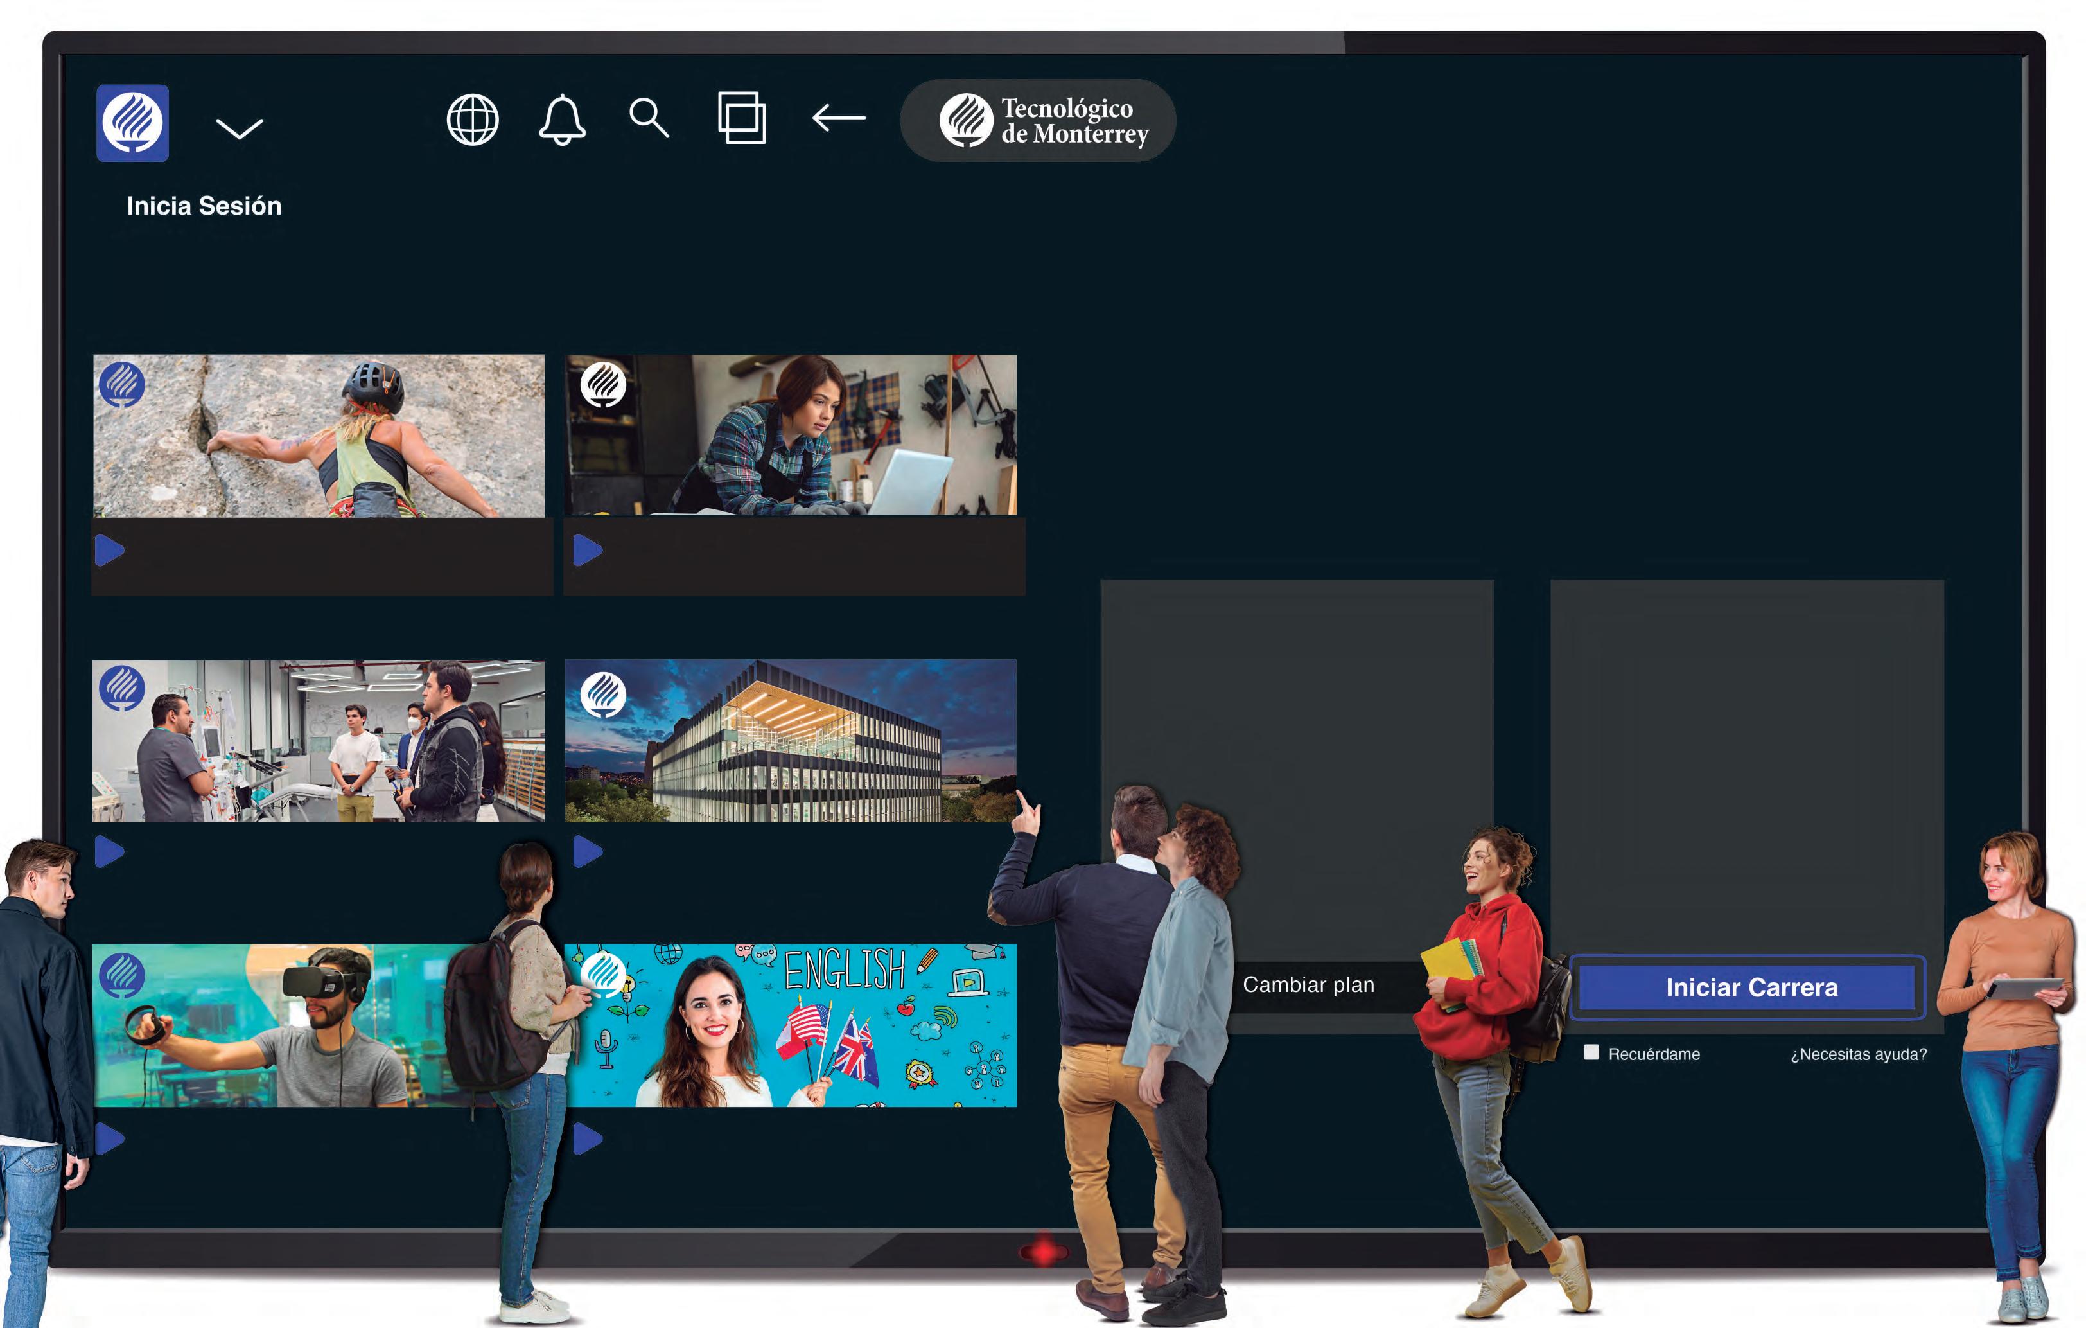Open the glass building at dusk thumbnail
The height and width of the screenshot is (1328, 2086).
tap(790, 740)
